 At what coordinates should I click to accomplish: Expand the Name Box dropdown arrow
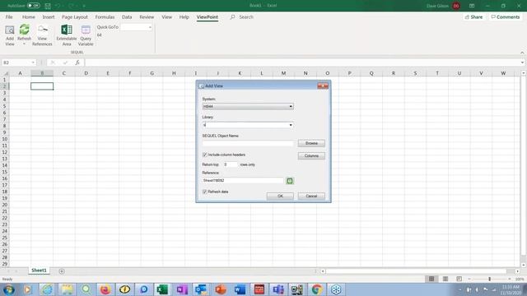[33, 62]
